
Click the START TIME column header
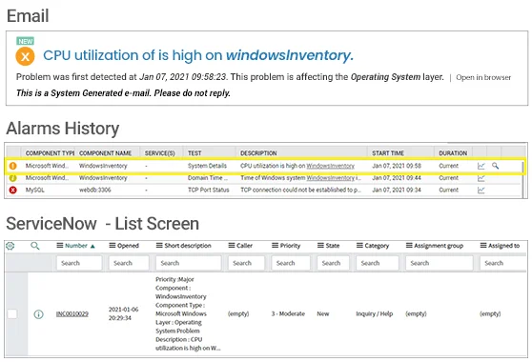[x=388, y=153]
